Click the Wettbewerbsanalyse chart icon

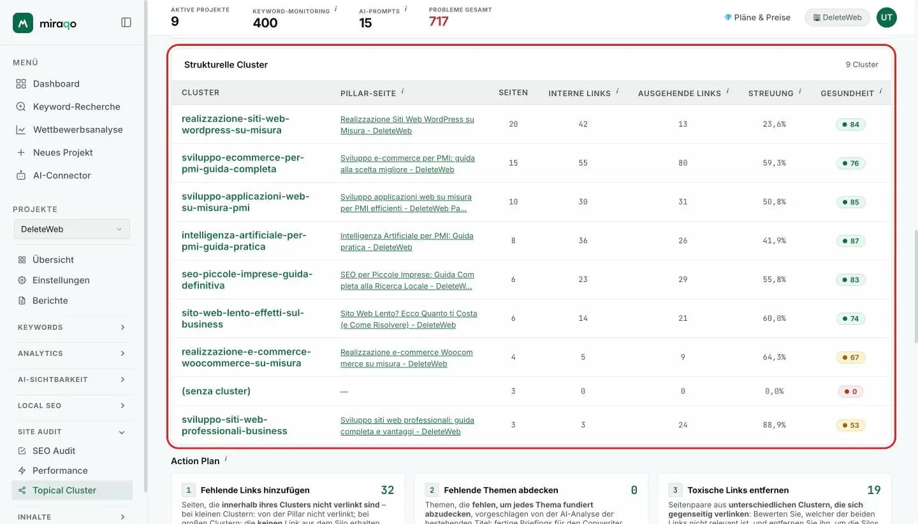click(x=21, y=129)
